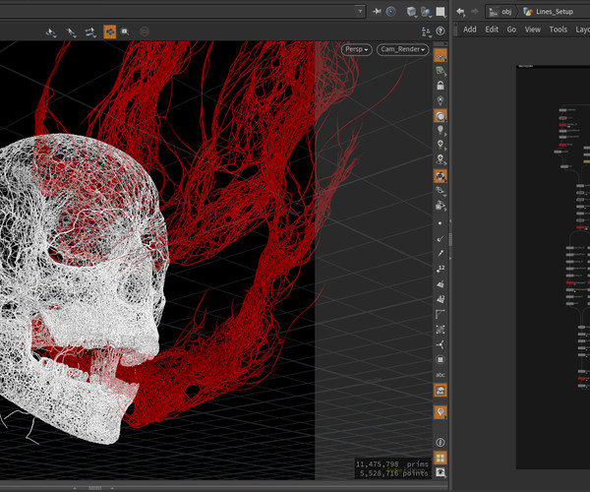Open the Cam_Render camera dropdown
590x492 pixels.
pyautogui.click(x=402, y=49)
